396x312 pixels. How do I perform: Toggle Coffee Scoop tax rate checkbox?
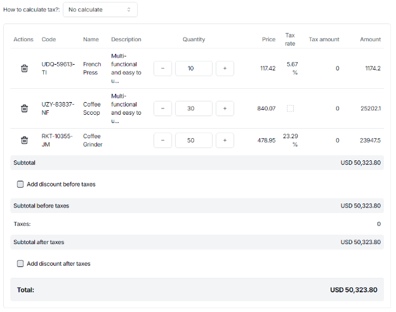(291, 108)
